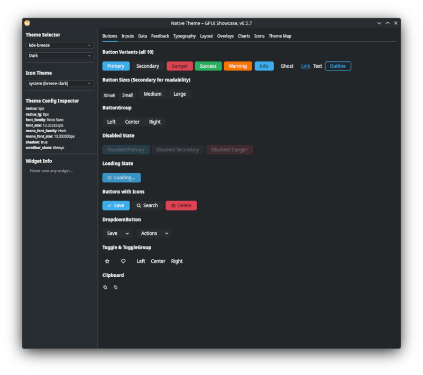Click the Save button with checkmark icon

(116, 206)
